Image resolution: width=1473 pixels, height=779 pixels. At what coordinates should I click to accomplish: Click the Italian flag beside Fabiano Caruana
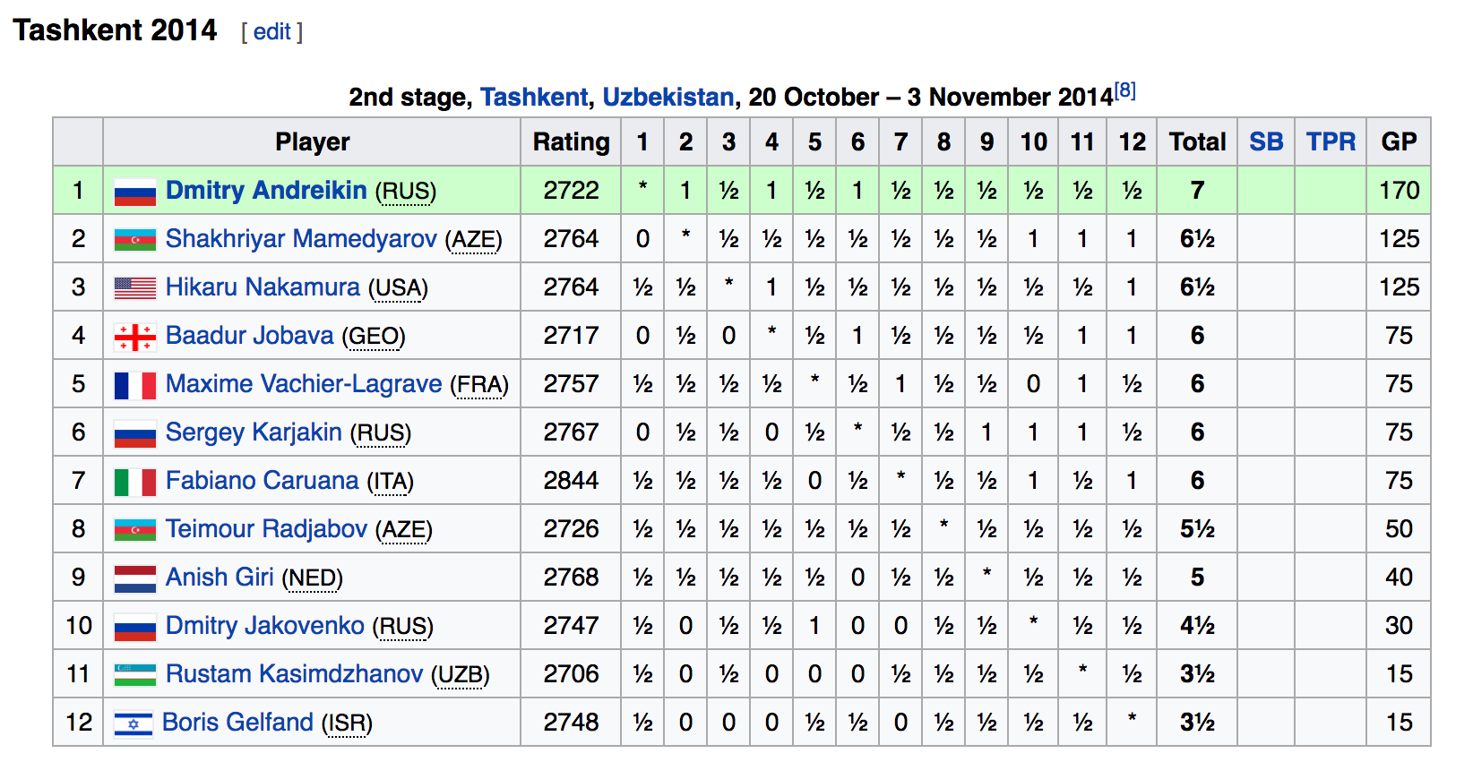[135, 482]
